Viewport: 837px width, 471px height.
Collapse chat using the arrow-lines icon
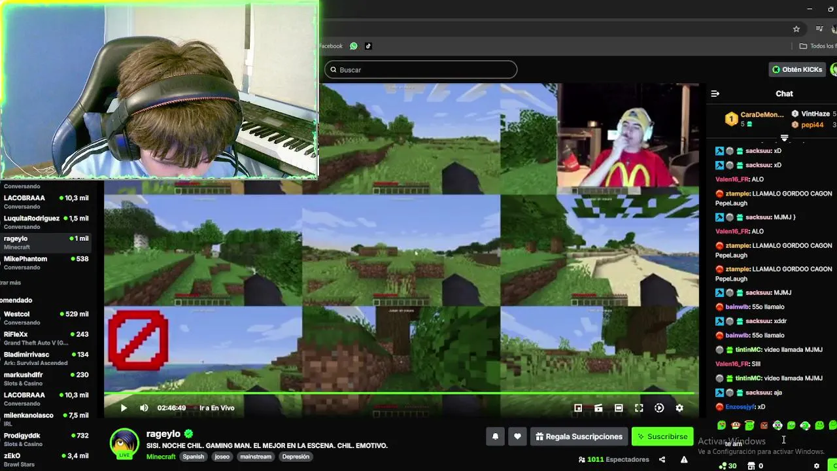pyautogui.click(x=715, y=94)
